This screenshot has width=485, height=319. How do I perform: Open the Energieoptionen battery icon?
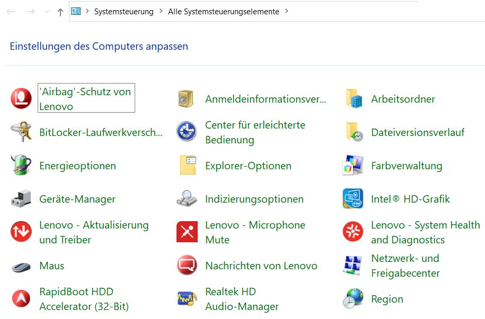[21, 165]
